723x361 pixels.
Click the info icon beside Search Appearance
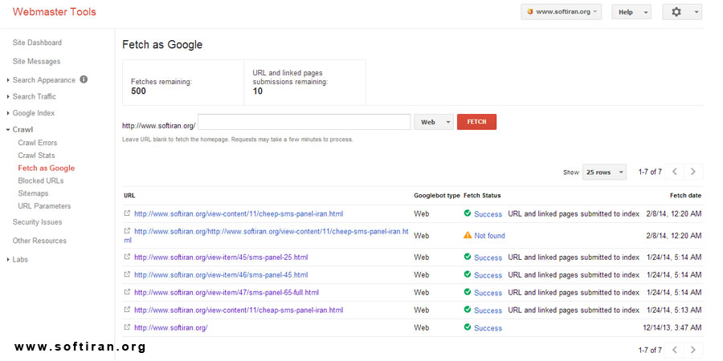coord(84,79)
